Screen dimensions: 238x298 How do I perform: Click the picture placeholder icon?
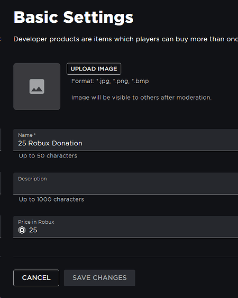[37, 86]
